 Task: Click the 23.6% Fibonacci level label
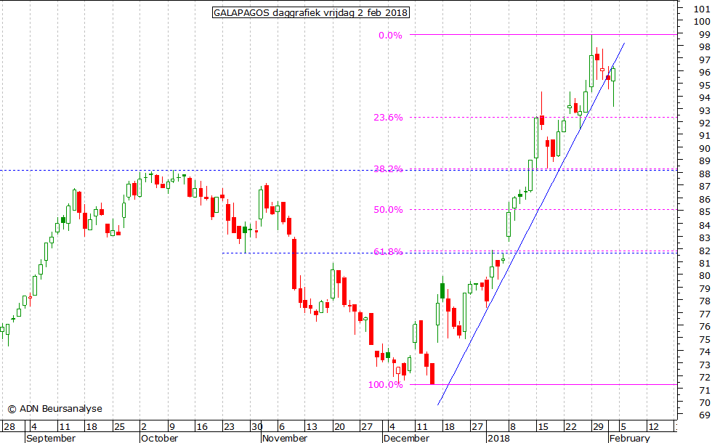point(388,118)
